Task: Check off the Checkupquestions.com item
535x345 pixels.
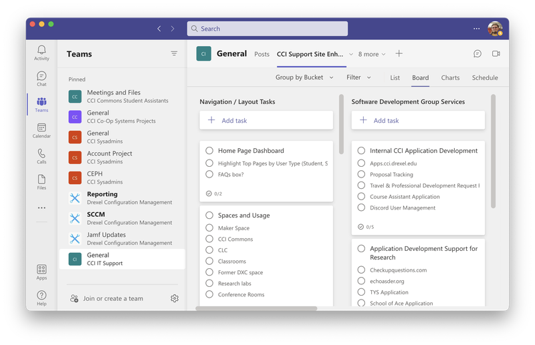Action: pyautogui.click(x=361, y=270)
